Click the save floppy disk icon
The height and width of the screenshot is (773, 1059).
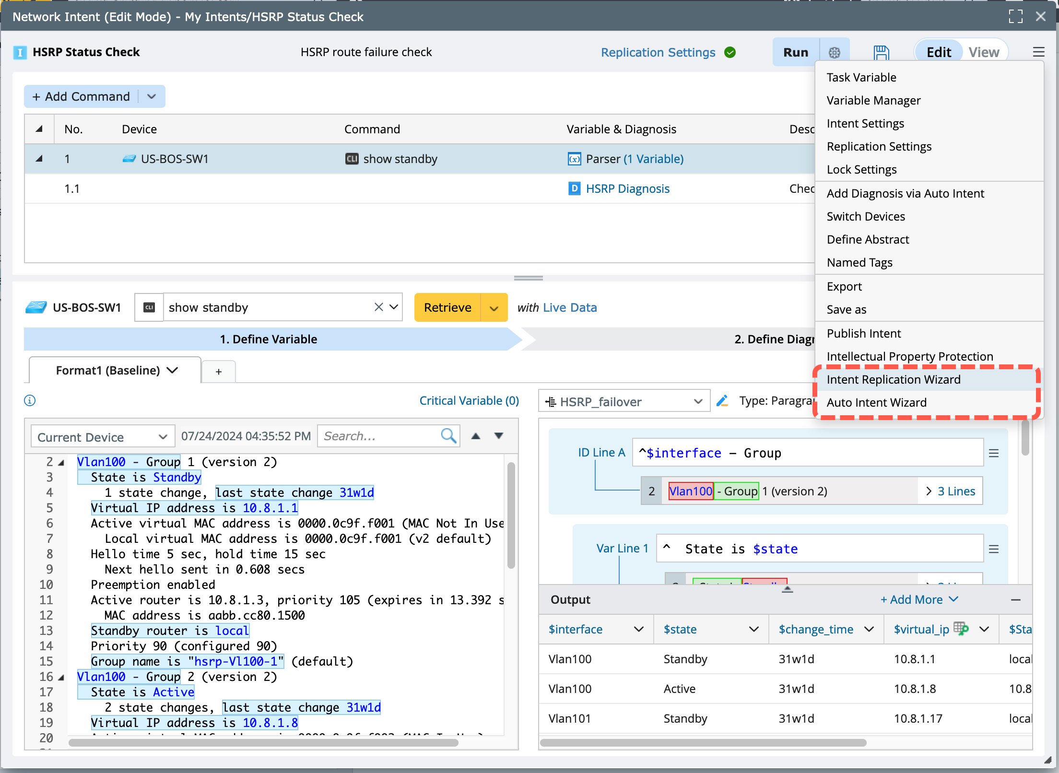pos(881,52)
